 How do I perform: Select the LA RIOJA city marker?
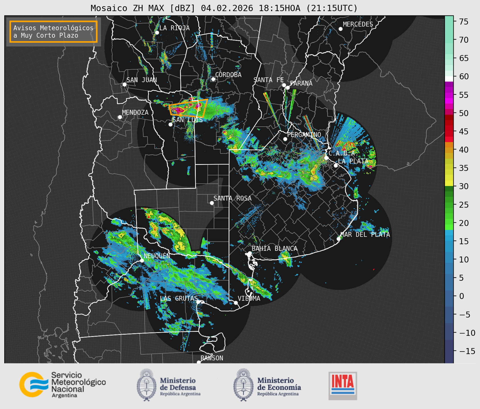[x=157, y=33]
